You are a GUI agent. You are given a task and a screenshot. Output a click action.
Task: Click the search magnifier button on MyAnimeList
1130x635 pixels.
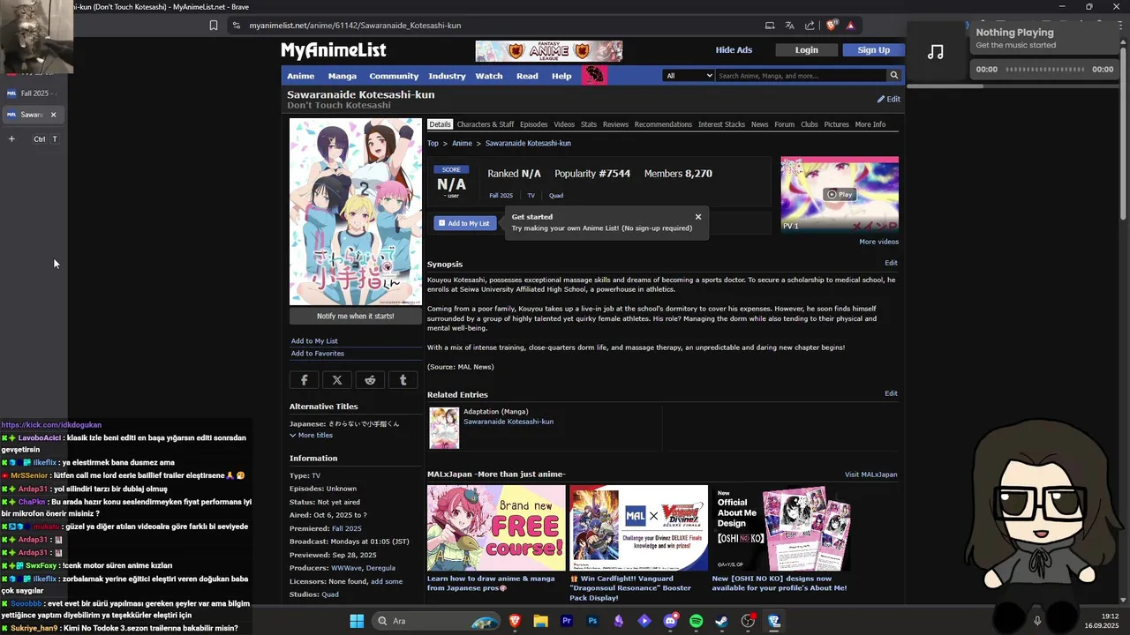coord(893,76)
